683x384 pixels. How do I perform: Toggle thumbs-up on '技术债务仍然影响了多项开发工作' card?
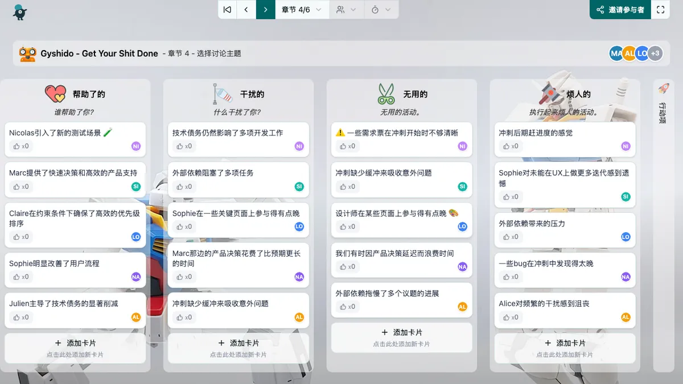[183, 146]
